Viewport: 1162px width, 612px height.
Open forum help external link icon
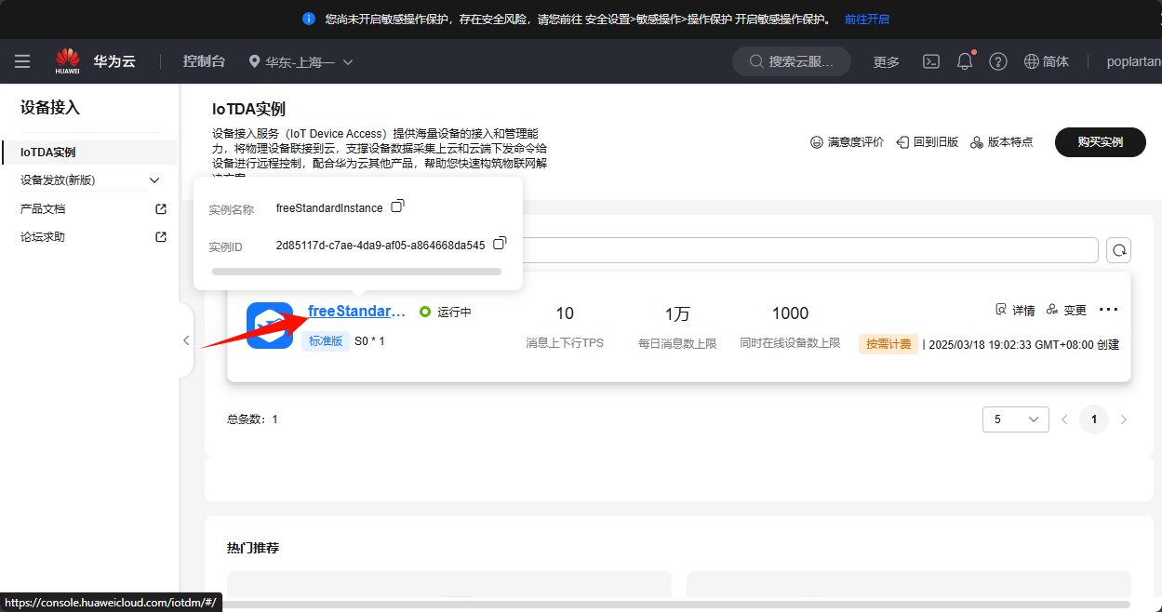[161, 237]
